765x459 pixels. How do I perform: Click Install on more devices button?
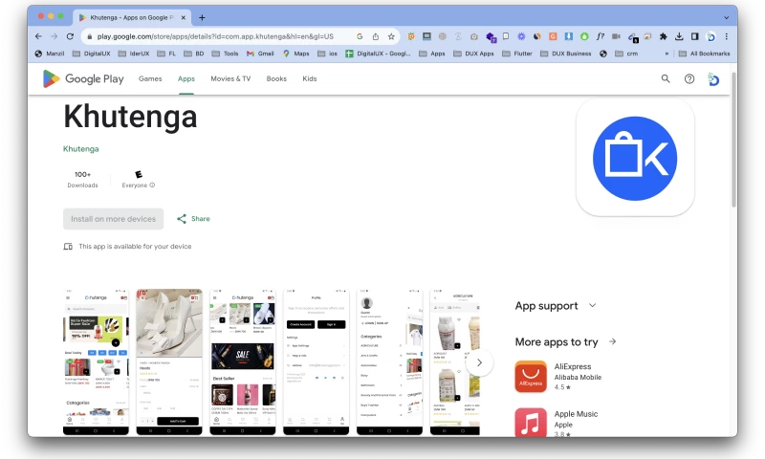113,219
